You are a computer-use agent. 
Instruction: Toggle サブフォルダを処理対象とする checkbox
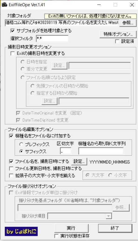(13, 31)
